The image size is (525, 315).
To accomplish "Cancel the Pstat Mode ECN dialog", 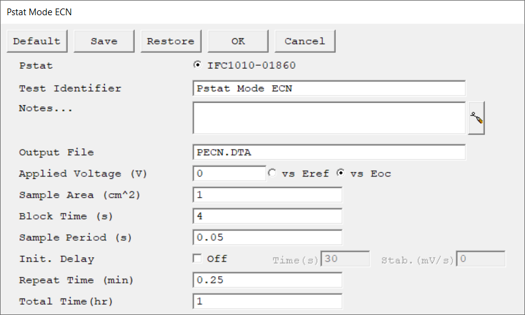I will 305,41.
